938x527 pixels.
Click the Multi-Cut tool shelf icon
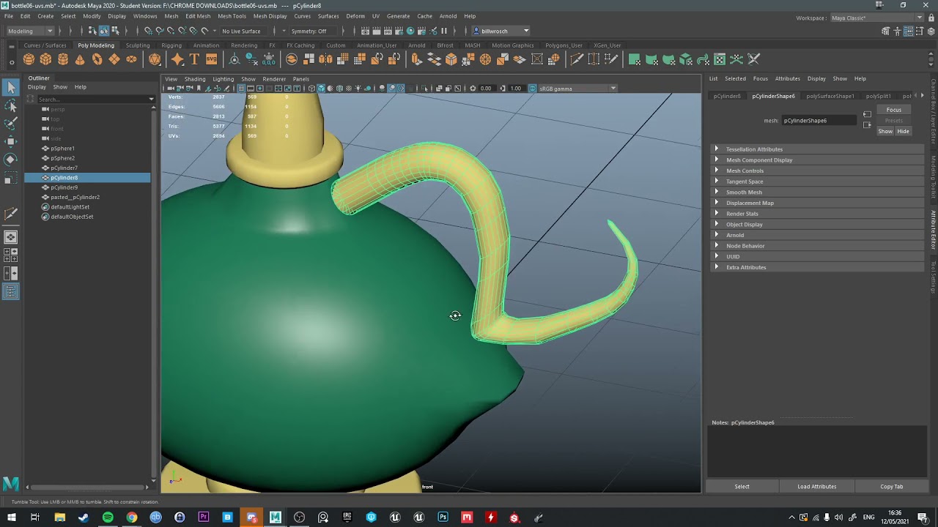click(577, 59)
